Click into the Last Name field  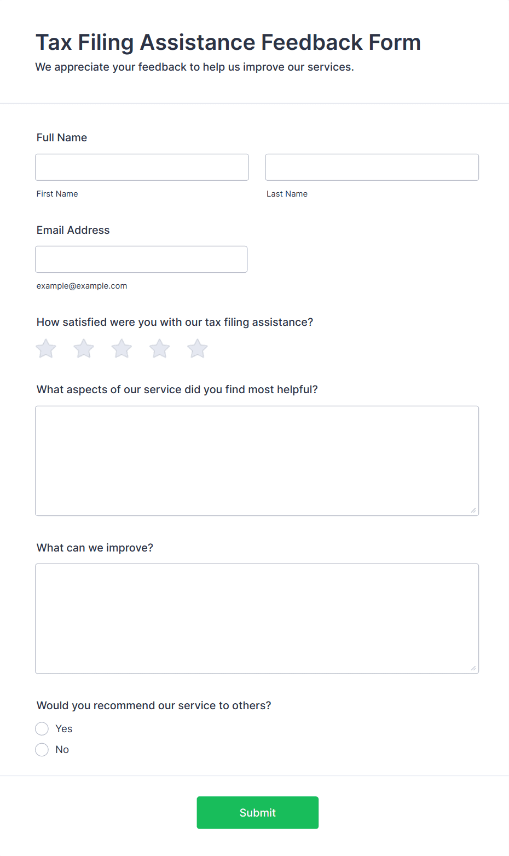click(372, 167)
